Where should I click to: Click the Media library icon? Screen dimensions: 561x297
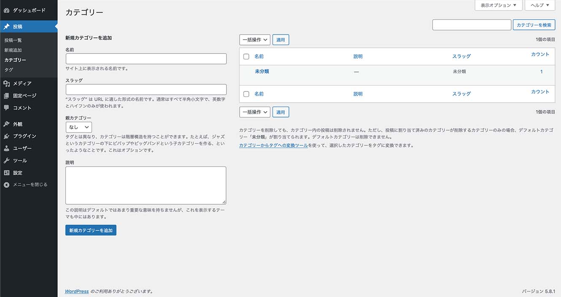pos(6,83)
